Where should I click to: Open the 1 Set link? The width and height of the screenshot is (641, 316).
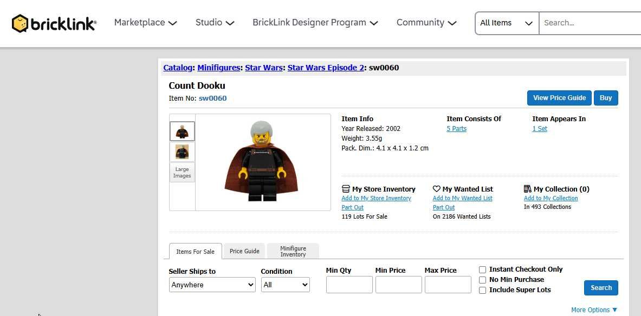click(x=540, y=129)
